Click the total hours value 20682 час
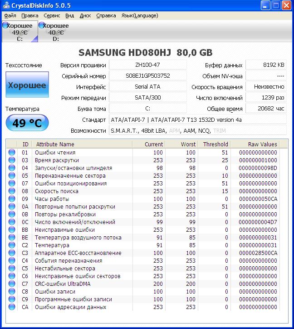294x329 pixels. (x=266, y=109)
